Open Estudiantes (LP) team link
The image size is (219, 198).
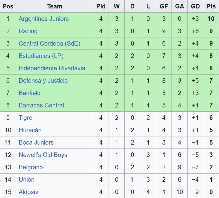pyautogui.click(x=41, y=56)
